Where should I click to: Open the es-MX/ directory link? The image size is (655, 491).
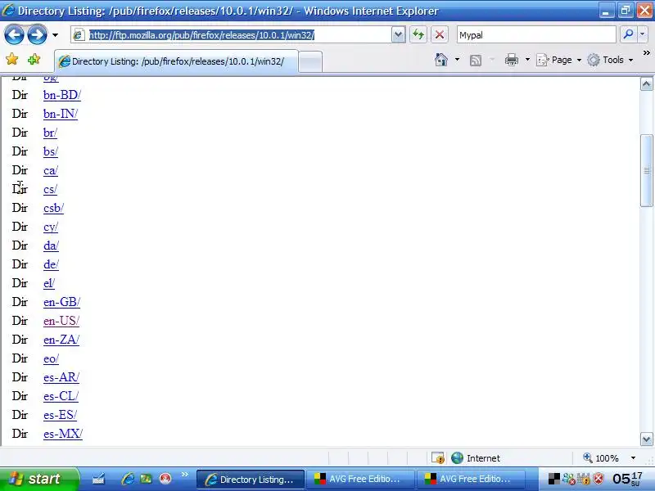pyautogui.click(x=63, y=434)
